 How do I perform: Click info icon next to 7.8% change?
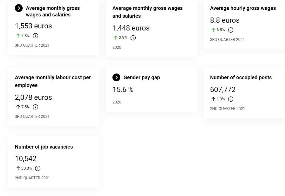36,36
